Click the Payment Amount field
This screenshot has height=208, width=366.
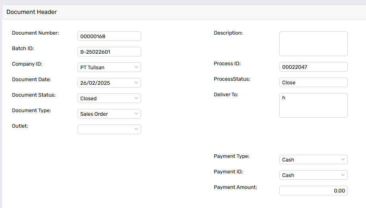pos(314,191)
